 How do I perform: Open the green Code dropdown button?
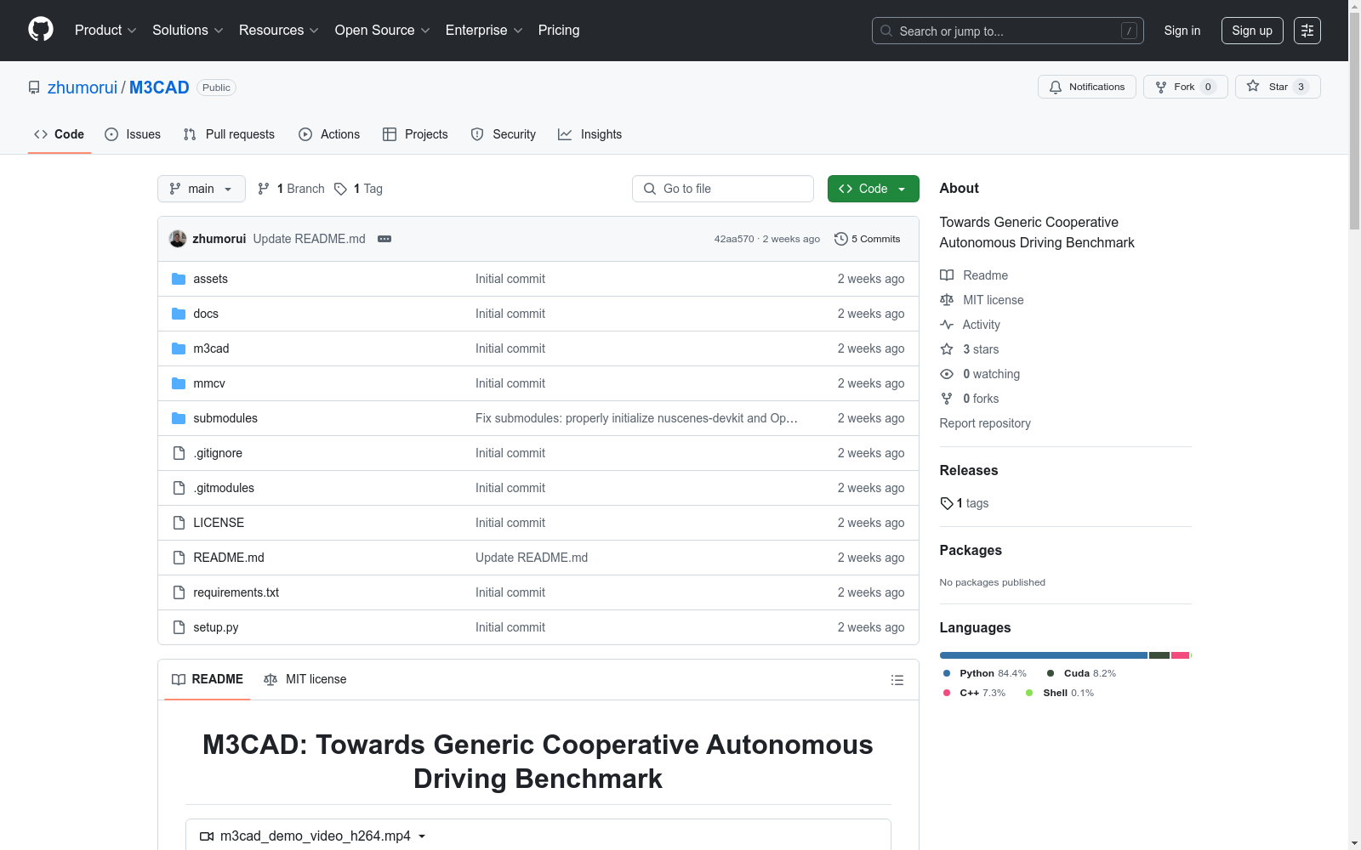tap(874, 189)
